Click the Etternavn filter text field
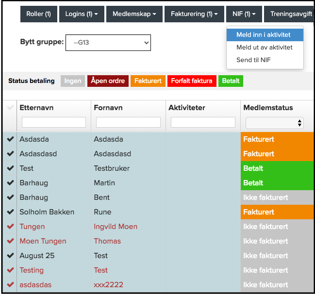Viewport: 315px width, 294px height. pos(54,122)
